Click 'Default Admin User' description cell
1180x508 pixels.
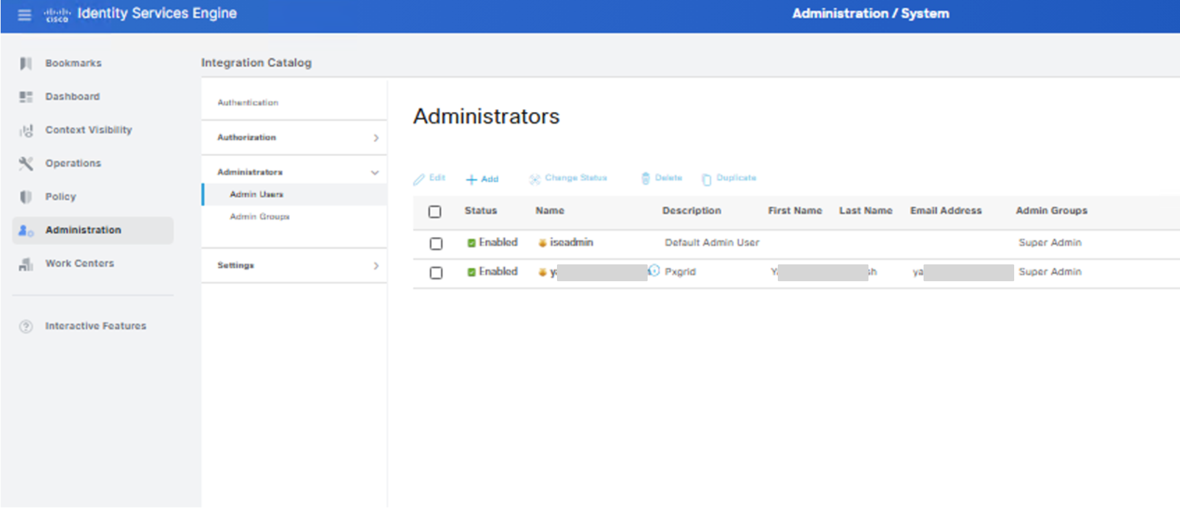712,242
